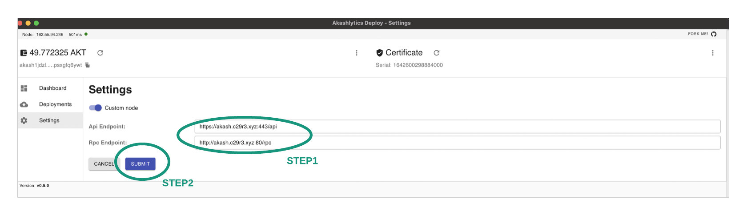Screen dimensions: 747x215
Task: Close window with red traffic light
Action: 20,23
